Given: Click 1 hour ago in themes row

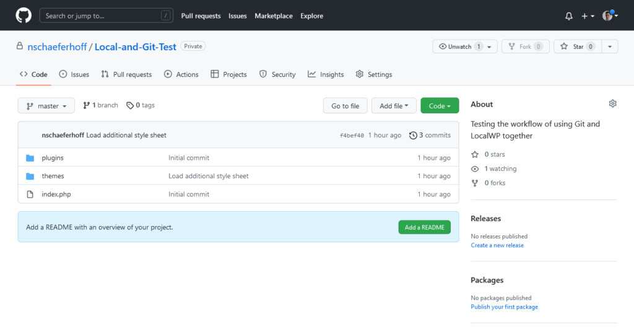Looking at the screenshot, I should (434, 176).
